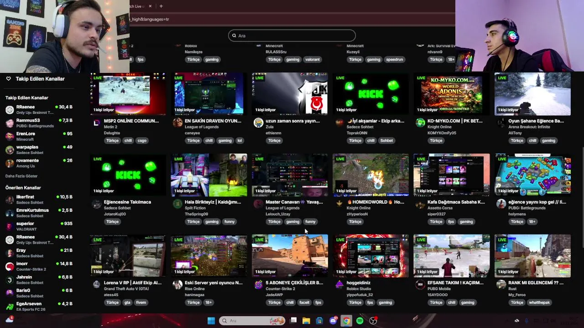This screenshot has height=328, width=584.
Task: Select the lol tag under Draven stream
Action: click(x=240, y=140)
